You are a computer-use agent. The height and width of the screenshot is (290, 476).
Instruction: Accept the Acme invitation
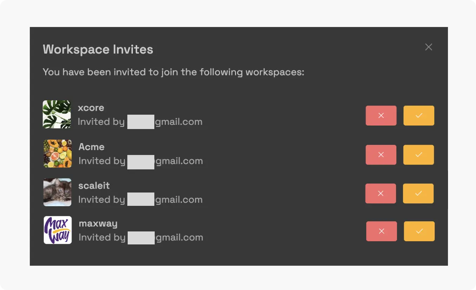click(x=418, y=155)
